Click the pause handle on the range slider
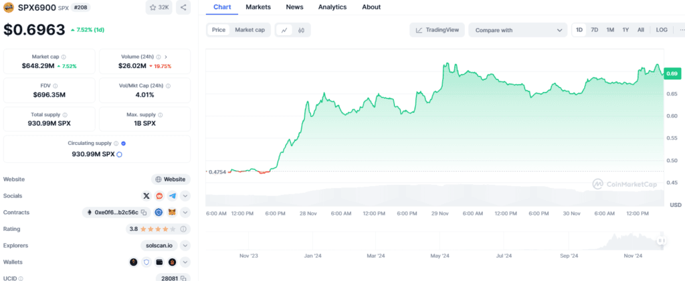685x281 pixels. tap(661, 240)
